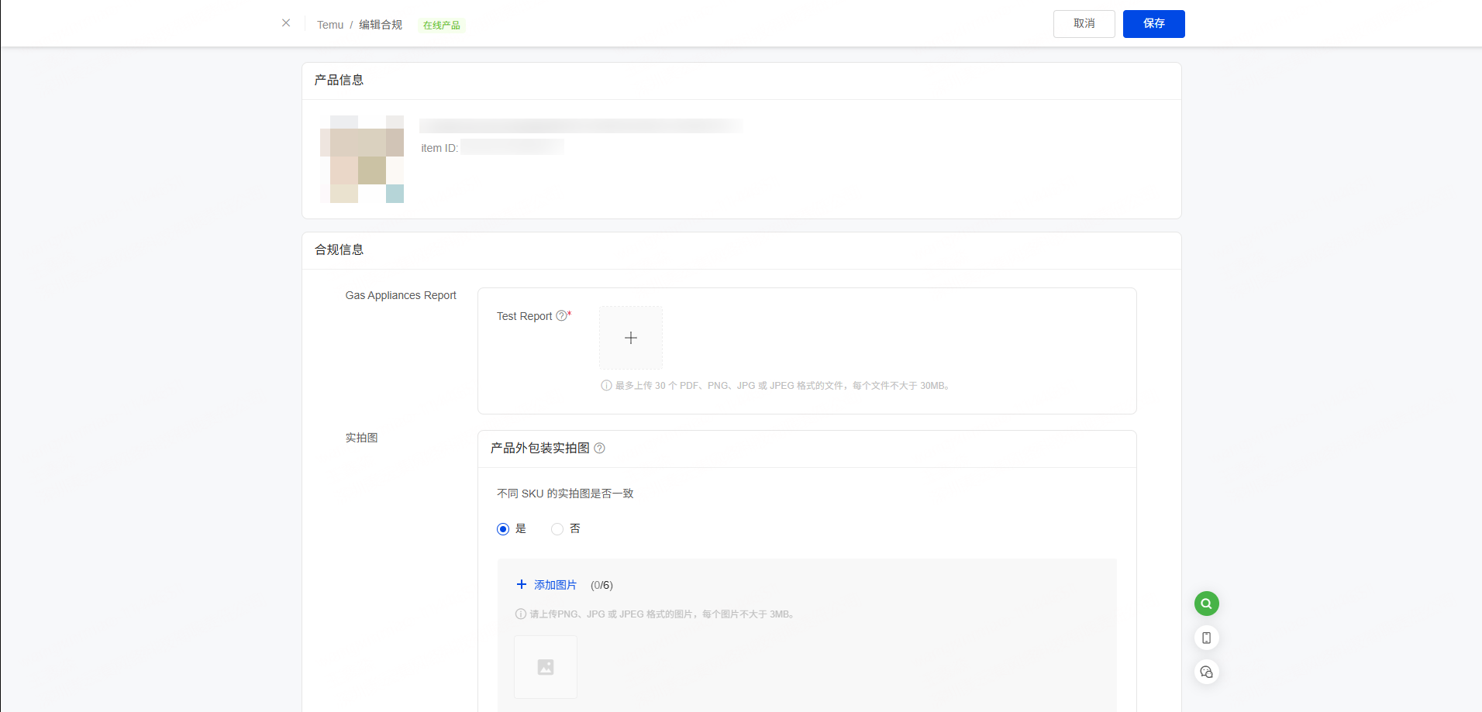Viewport: 1482px width, 712px height.
Task: Click the Temu breadcrumb link
Action: (x=329, y=25)
